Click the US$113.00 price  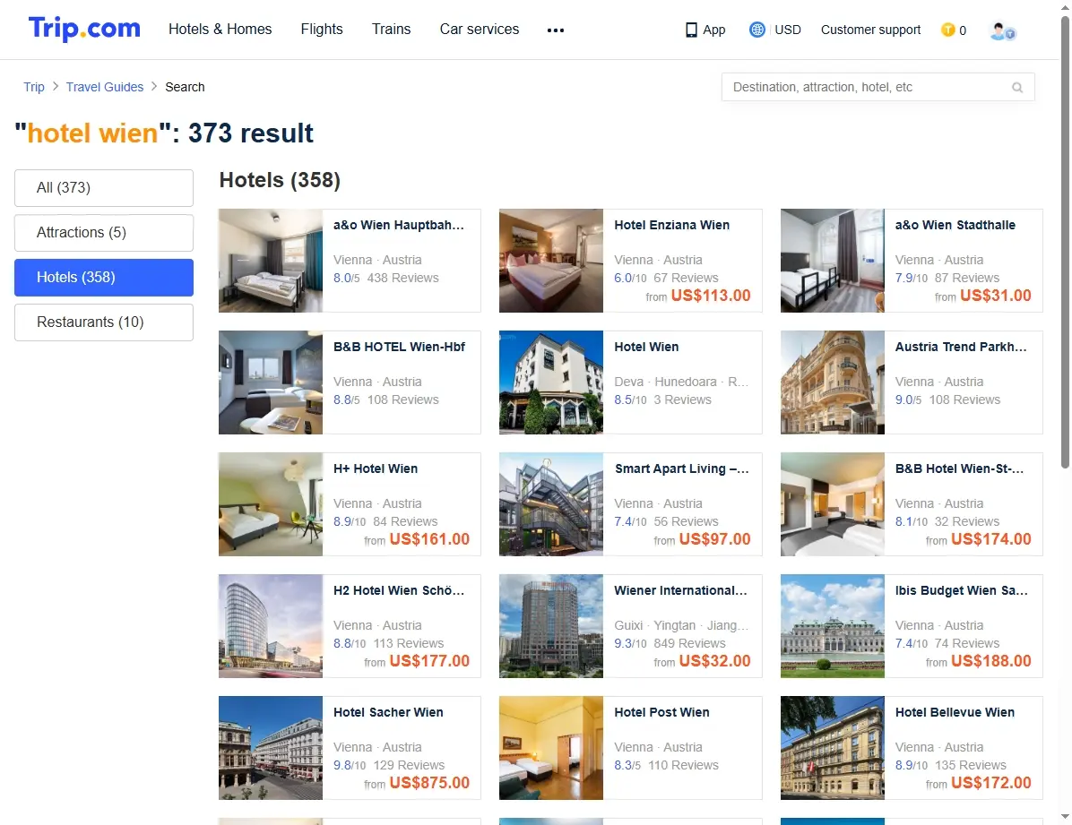711,296
